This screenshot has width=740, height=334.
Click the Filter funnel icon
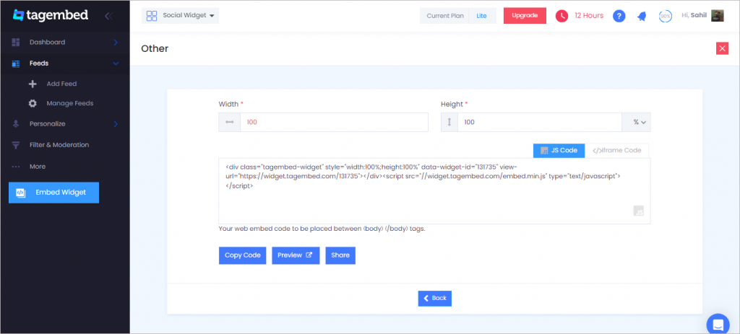point(16,145)
